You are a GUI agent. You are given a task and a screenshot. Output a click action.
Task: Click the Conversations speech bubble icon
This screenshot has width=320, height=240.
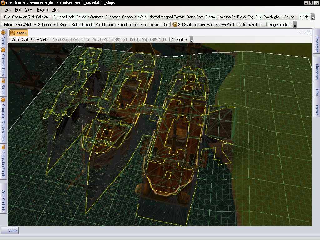(3, 50)
